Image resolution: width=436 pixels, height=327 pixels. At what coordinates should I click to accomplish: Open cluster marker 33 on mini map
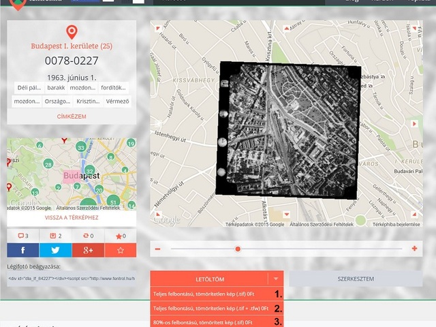(81, 147)
